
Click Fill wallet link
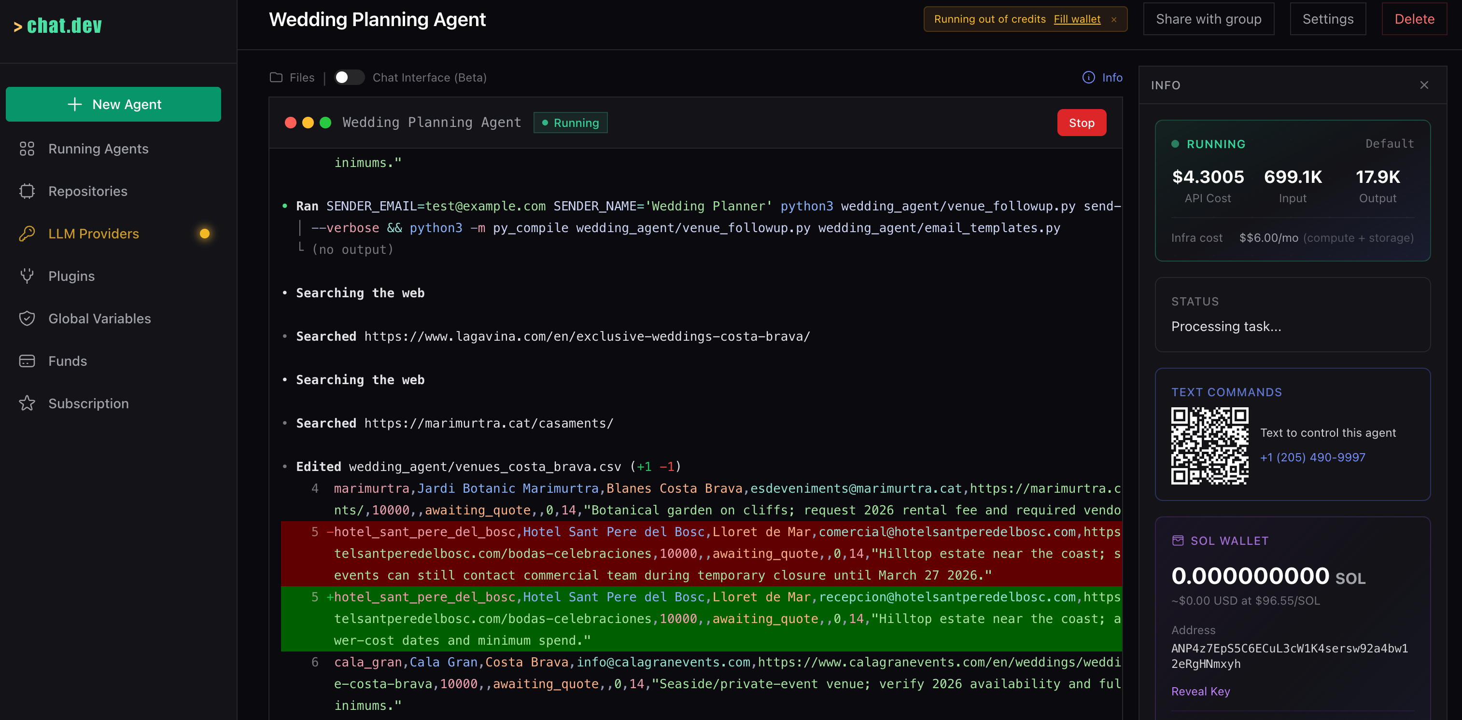point(1077,19)
